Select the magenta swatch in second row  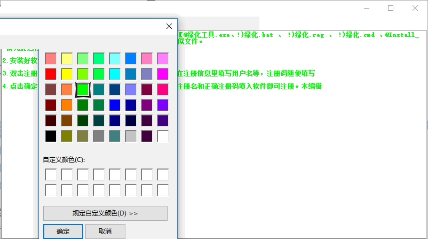coord(163,74)
